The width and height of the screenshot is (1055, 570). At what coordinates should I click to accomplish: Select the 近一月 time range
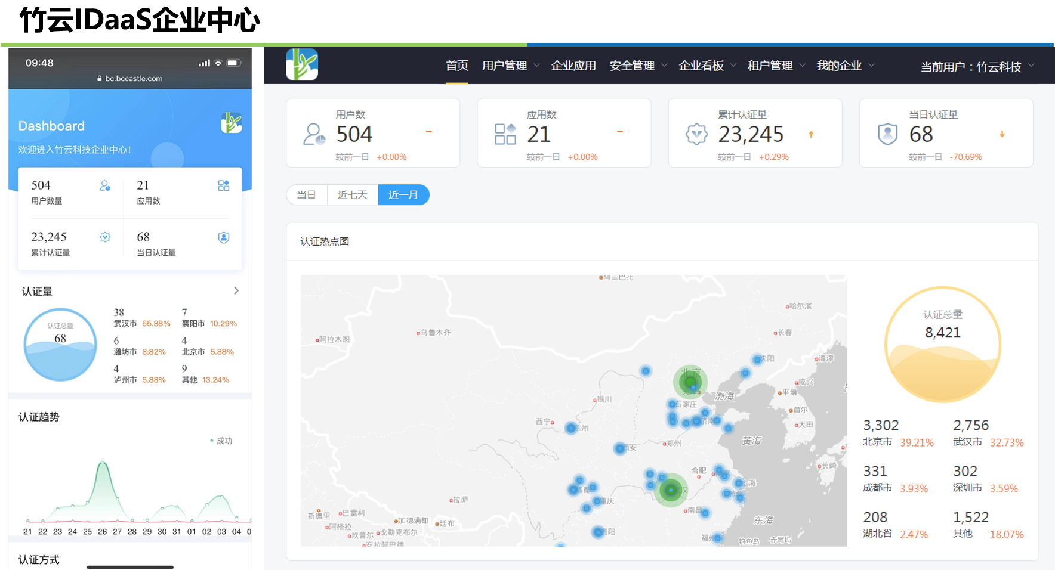click(x=403, y=195)
